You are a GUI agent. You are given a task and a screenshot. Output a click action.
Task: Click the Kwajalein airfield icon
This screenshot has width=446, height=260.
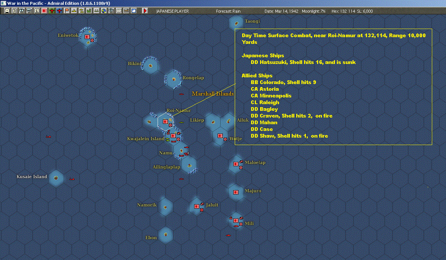pos(178,133)
